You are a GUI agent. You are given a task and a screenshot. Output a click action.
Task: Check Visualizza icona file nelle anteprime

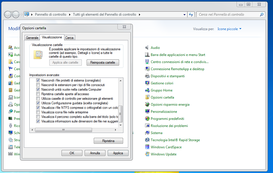point(38,112)
